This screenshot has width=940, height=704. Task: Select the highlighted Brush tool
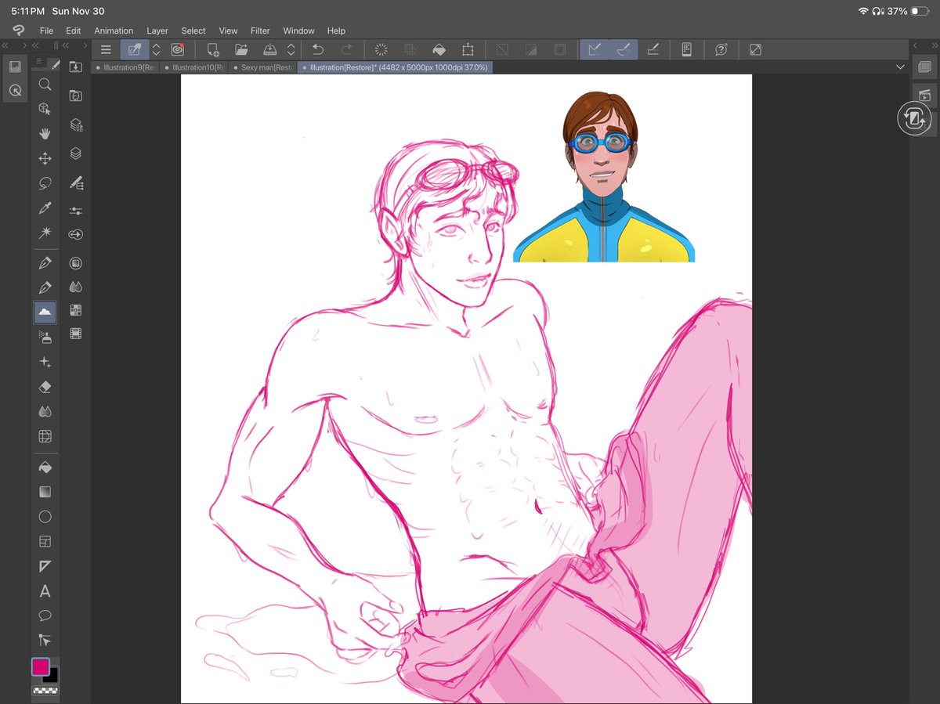pyautogui.click(x=45, y=312)
